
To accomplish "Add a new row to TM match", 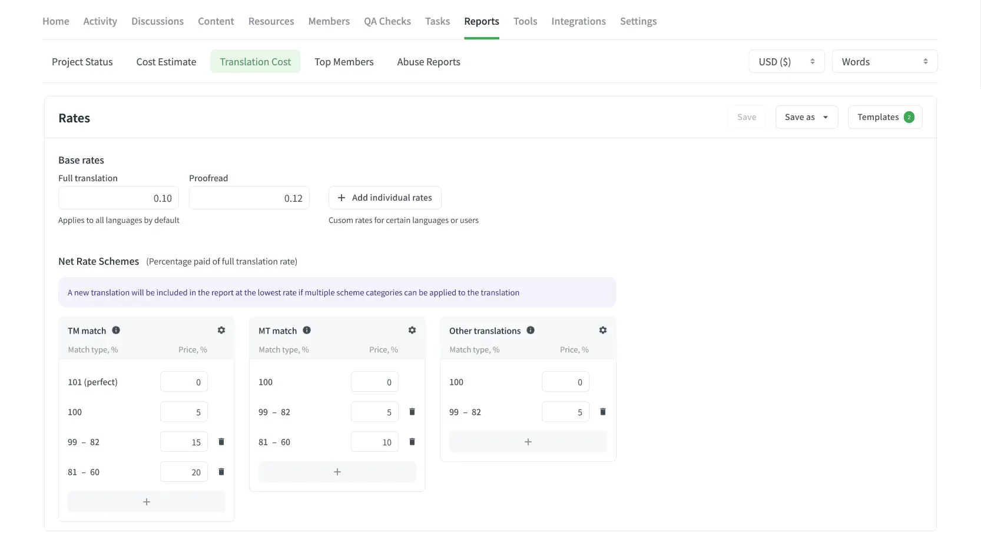I will [x=147, y=502].
